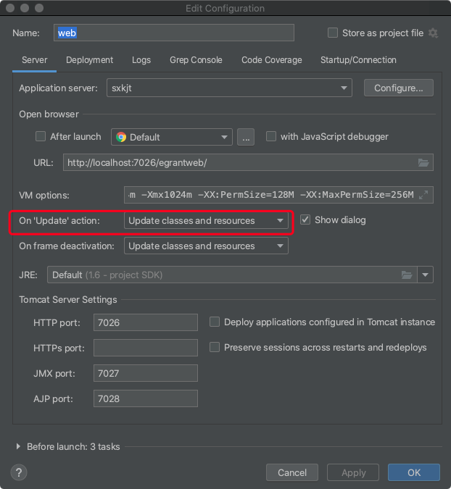Expand the VM options field with the arrows icon
The image size is (451, 489).
[x=425, y=195]
